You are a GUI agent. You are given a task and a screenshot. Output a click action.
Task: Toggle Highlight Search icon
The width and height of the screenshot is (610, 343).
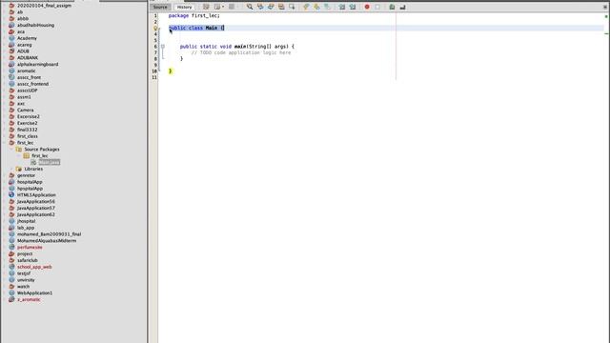tap(281, 7)
